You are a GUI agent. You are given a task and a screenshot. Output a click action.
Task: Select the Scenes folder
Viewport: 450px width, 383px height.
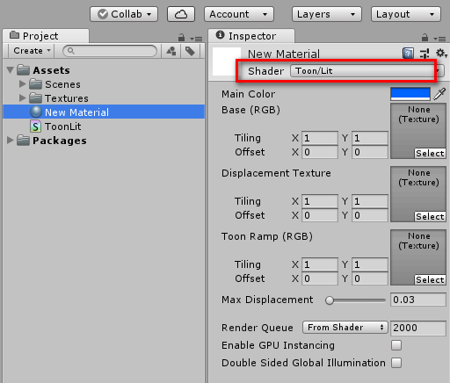coord(54,84)
